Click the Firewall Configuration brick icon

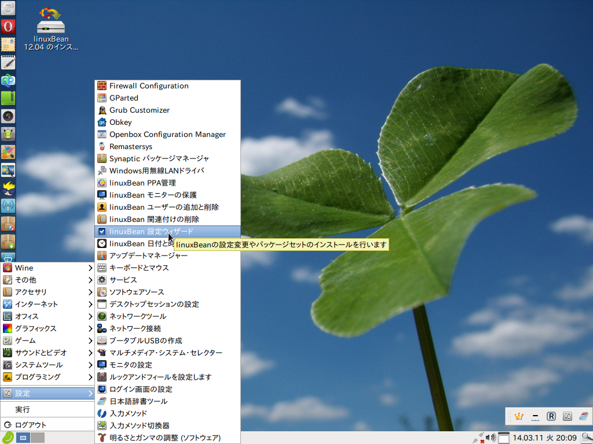coord(102,86)
